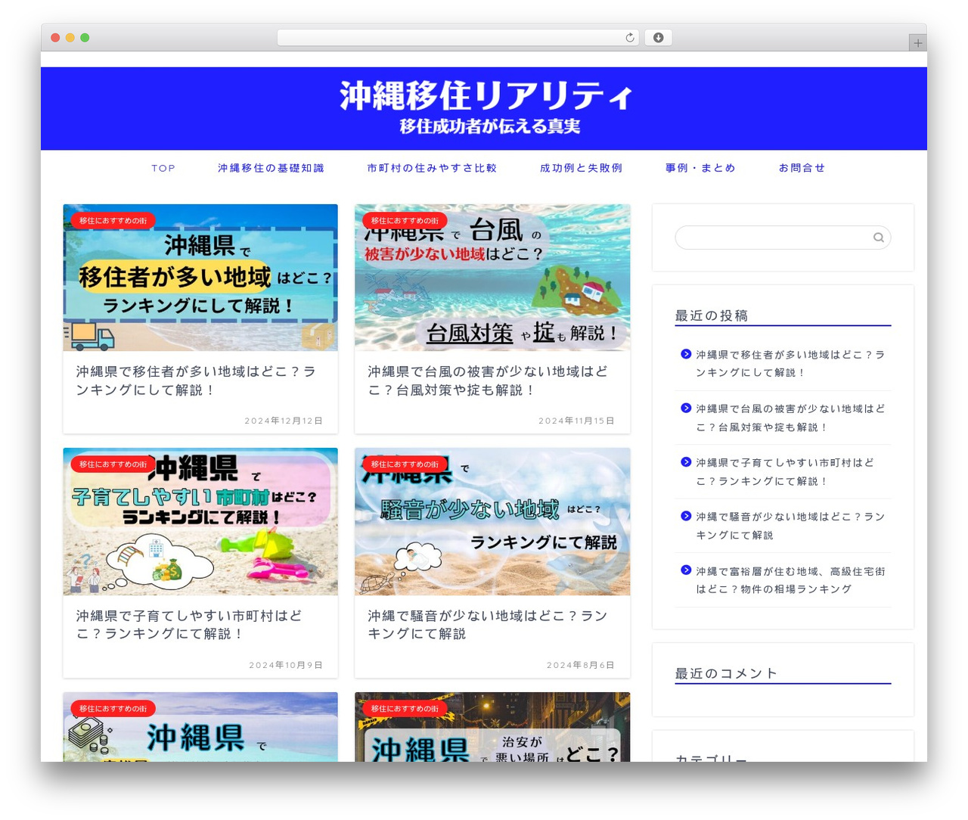Open お問合せ menu item
This screenshot has height=820, width=968.
pos(802,168)
